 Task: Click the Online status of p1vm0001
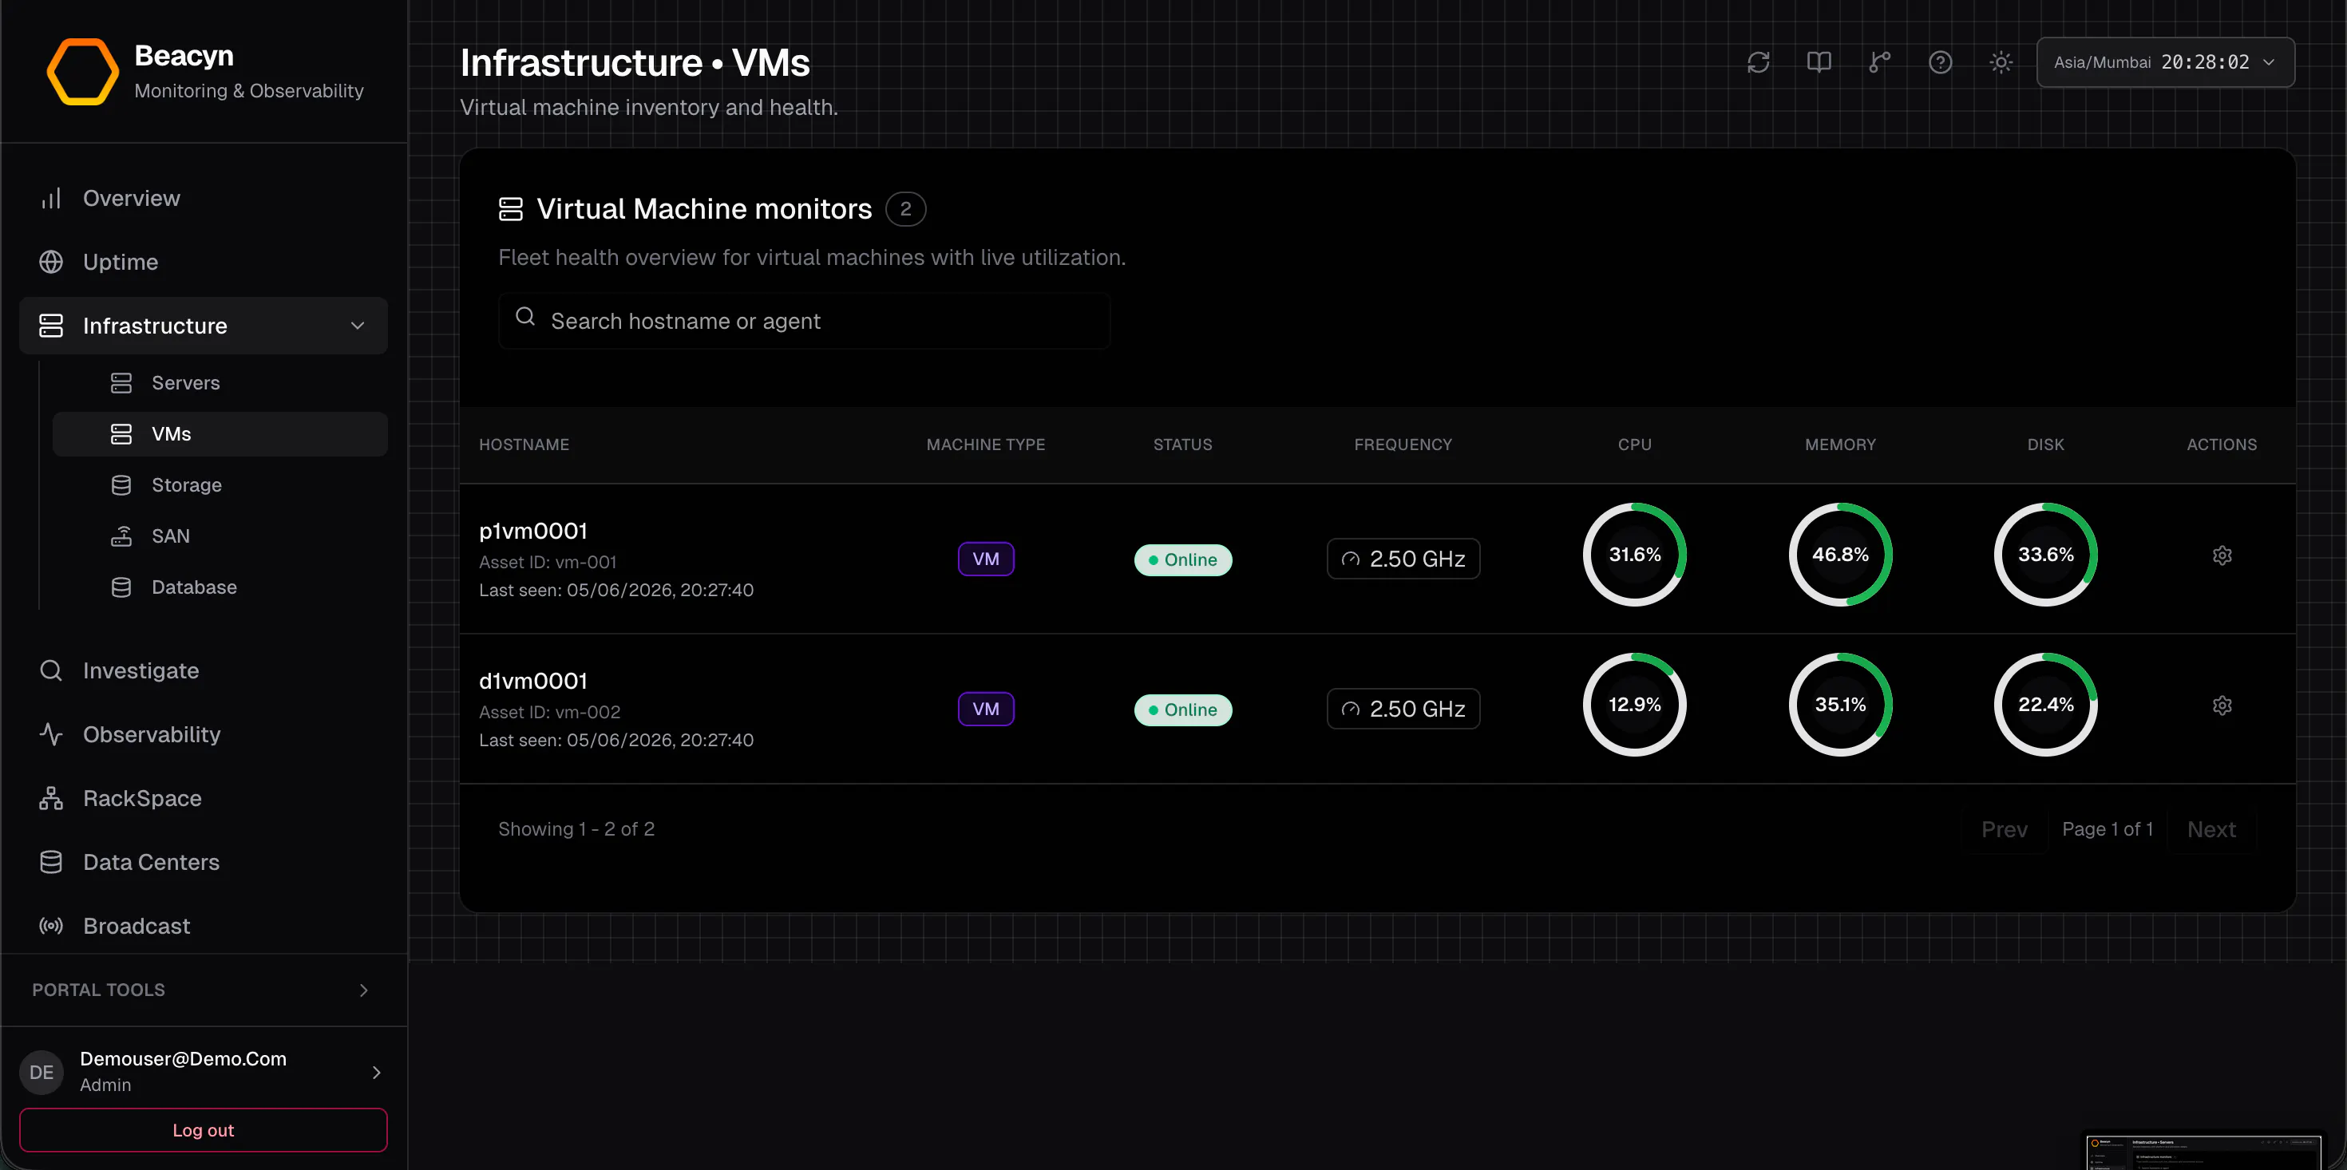[x=1182, y=559]
